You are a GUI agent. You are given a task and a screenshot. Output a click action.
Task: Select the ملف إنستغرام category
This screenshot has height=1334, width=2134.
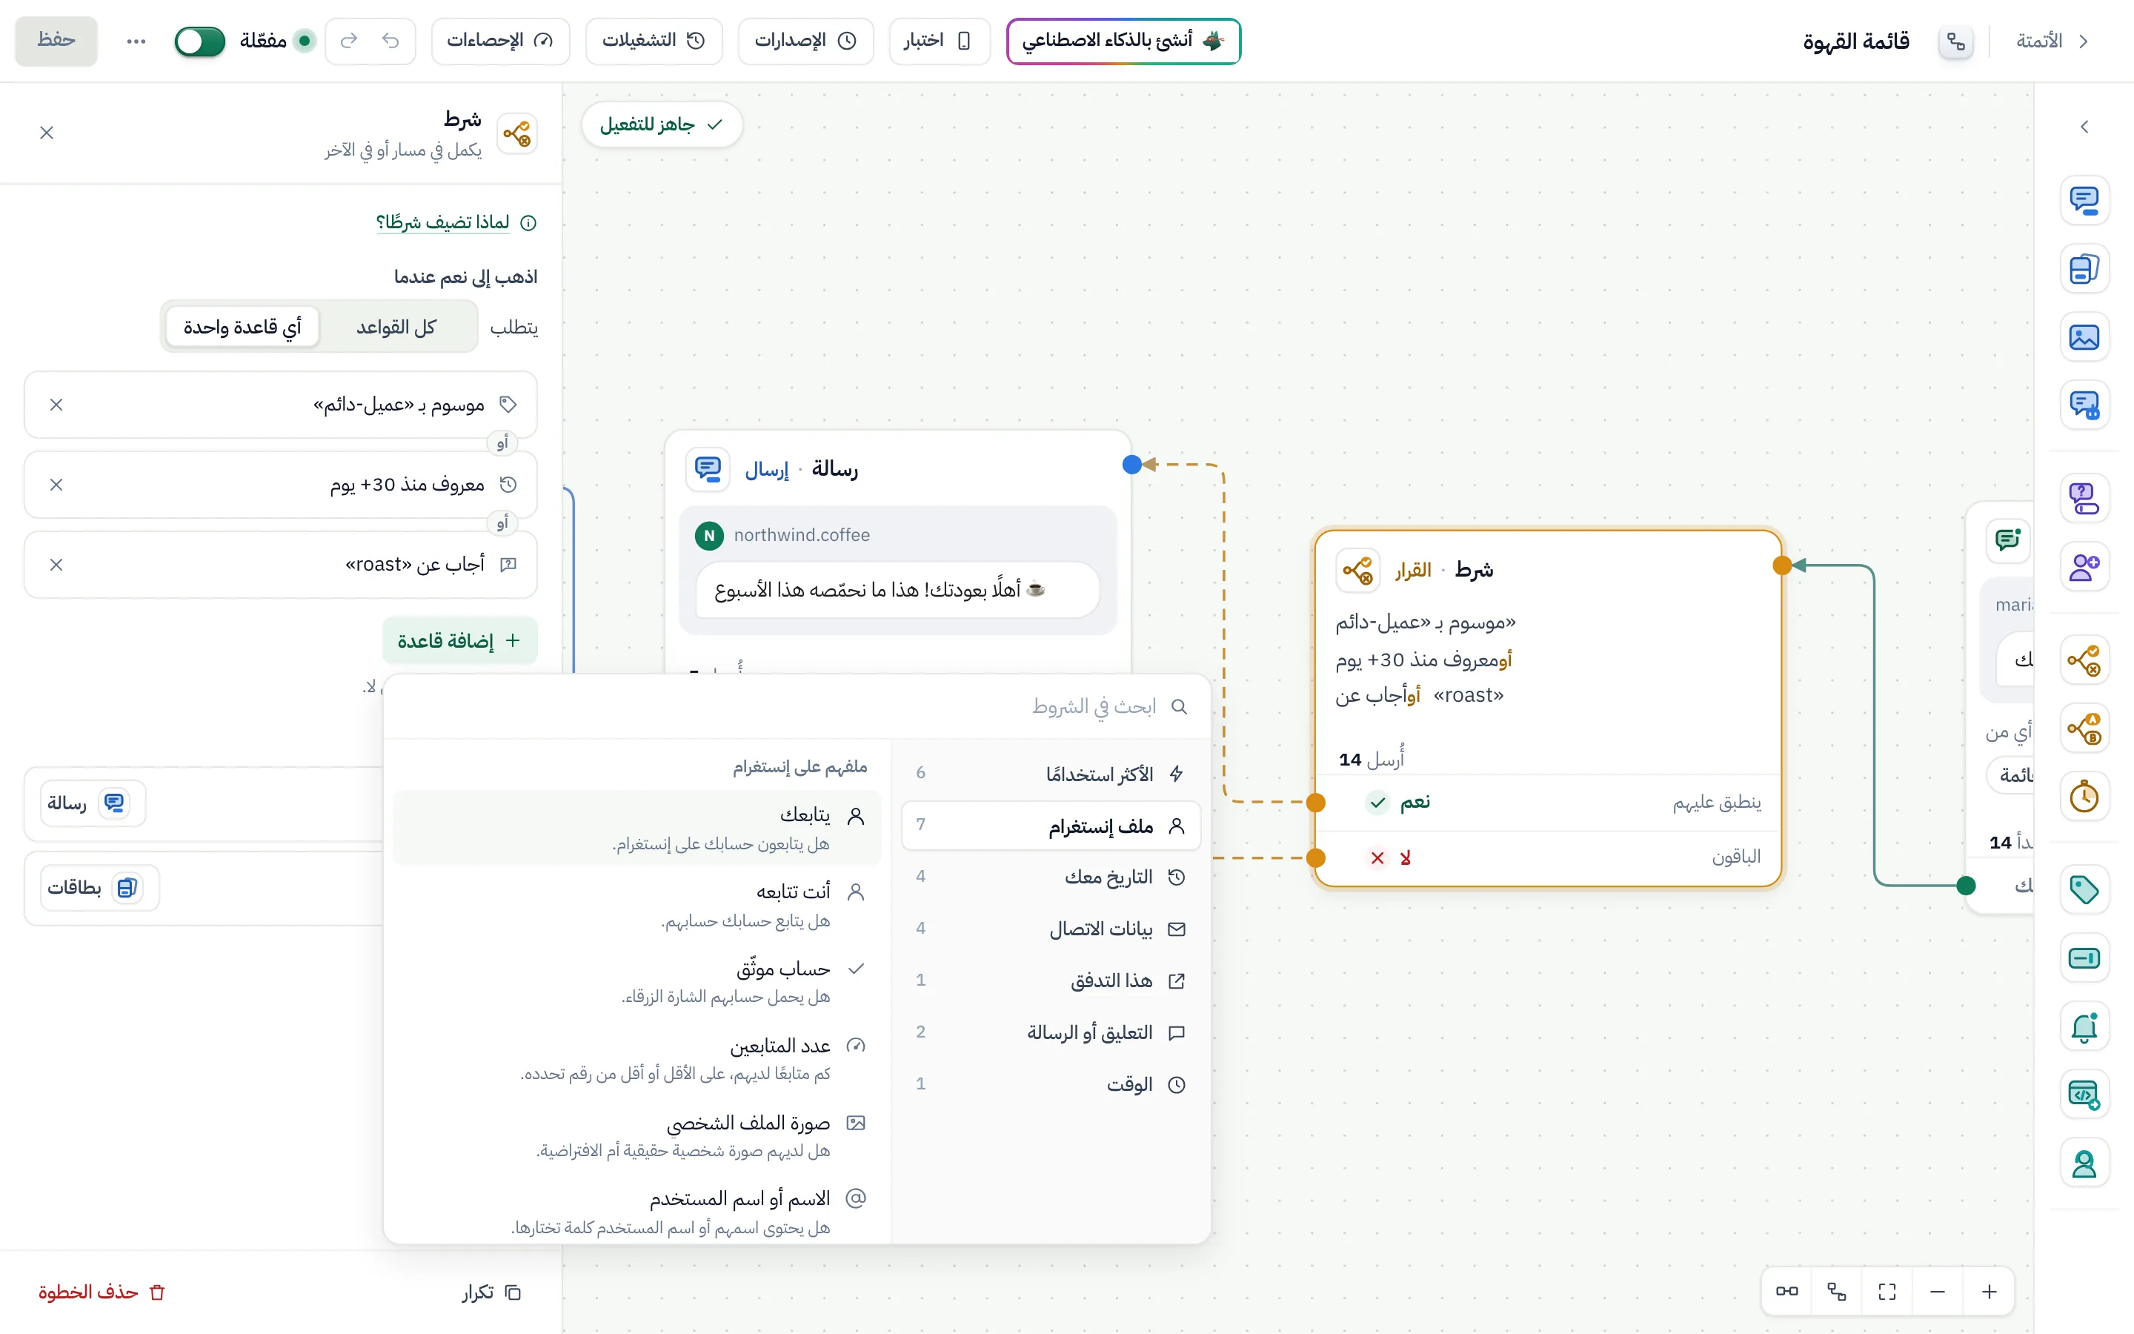coord(1051,826)
